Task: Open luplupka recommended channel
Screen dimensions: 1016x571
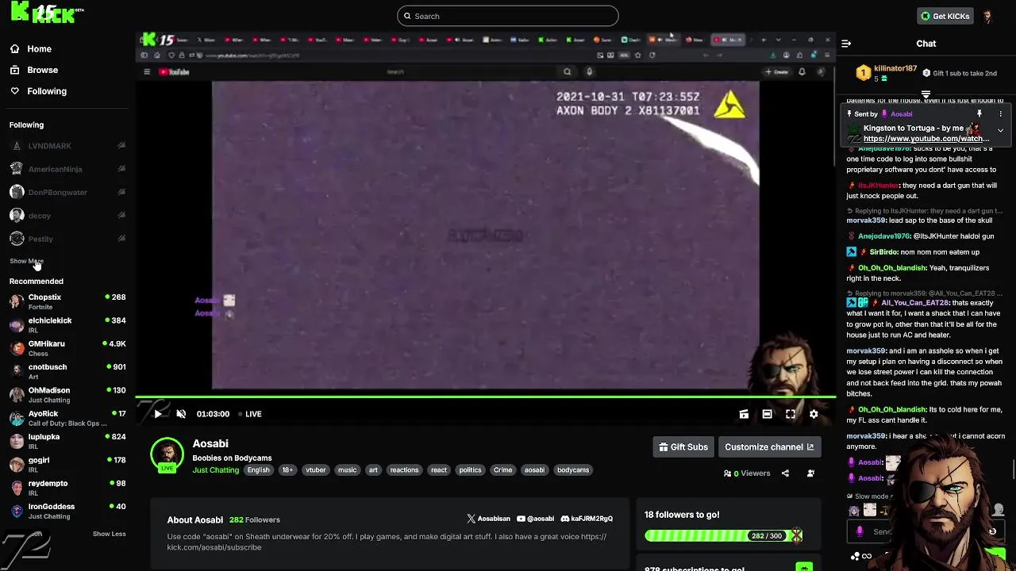Action: (67, 441)
